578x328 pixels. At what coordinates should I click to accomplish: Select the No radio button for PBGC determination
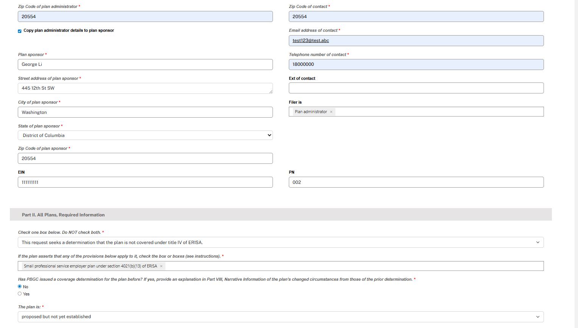point(20,287)
